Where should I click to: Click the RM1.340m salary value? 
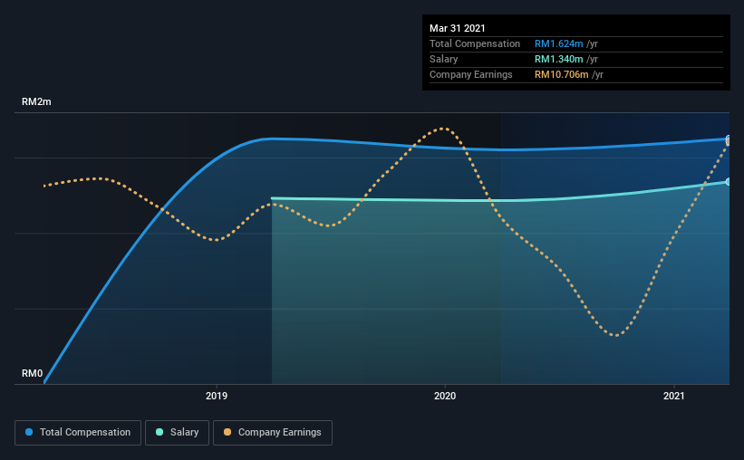[559, 59]
